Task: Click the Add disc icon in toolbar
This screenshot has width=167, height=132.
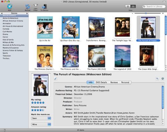Action: 10,6
